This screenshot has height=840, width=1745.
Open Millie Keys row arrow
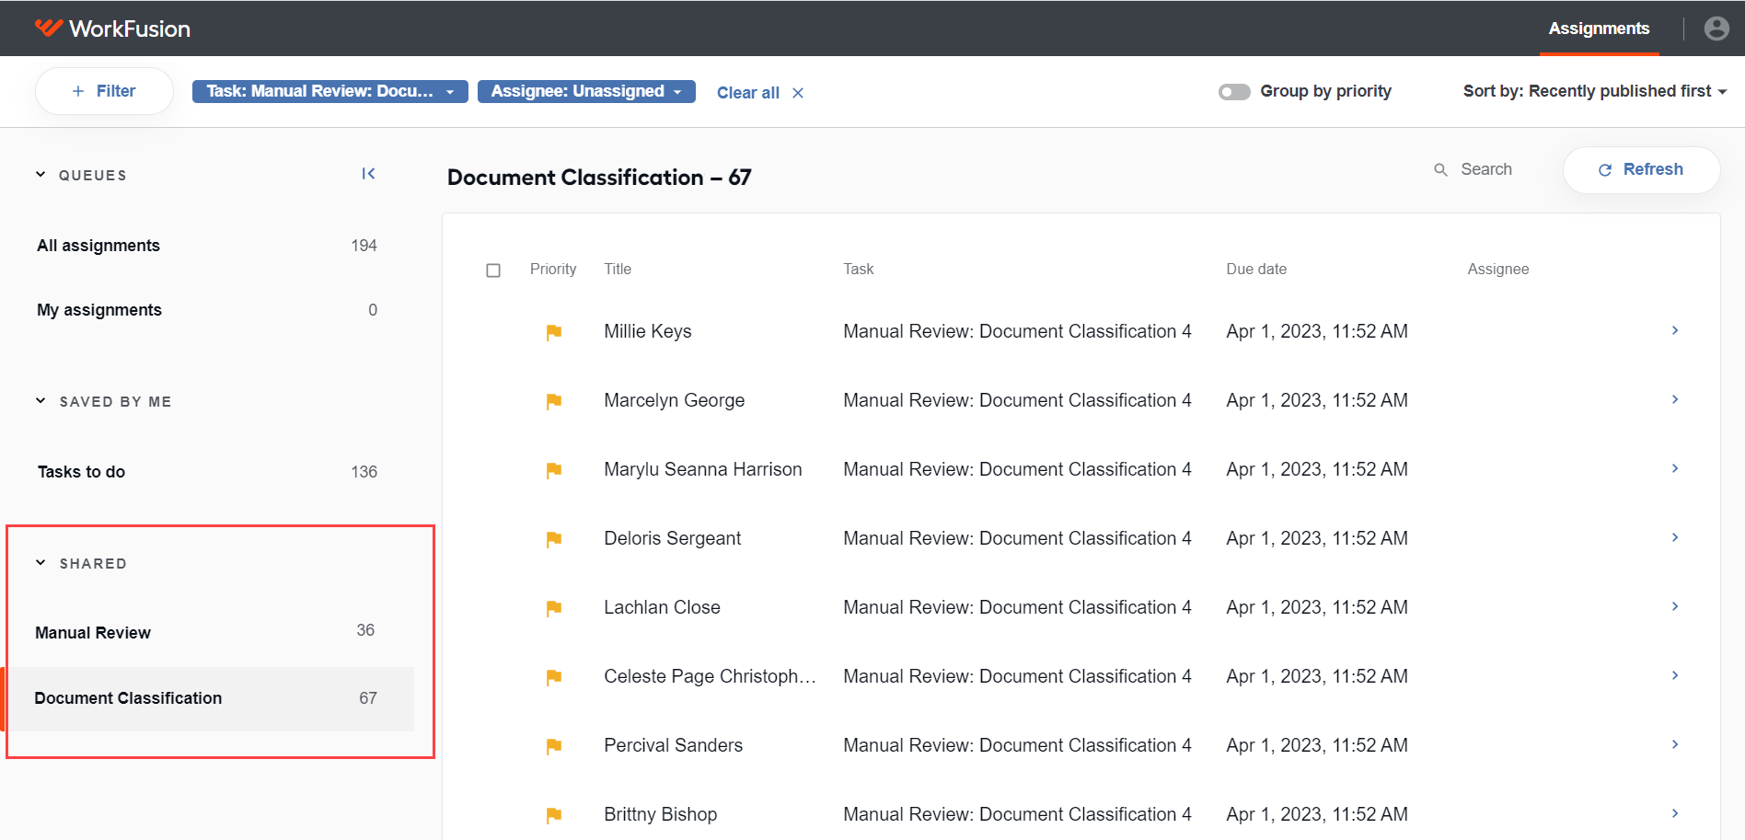(1675, 330)
